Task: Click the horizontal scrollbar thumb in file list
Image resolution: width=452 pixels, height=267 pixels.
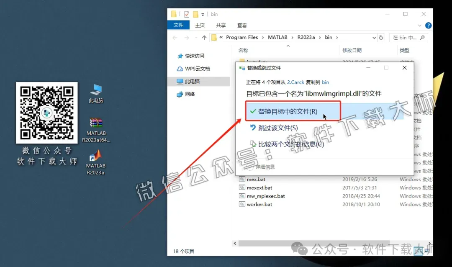Action: click(x=314, y=244)
